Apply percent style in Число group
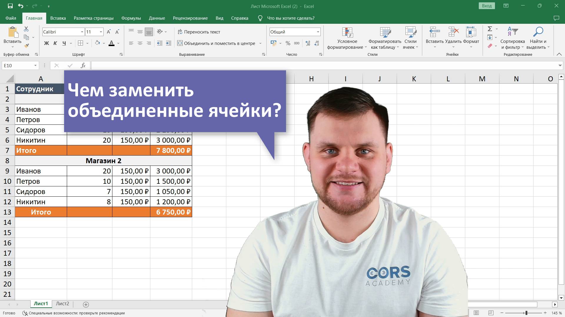 click(x=288, y=43)
